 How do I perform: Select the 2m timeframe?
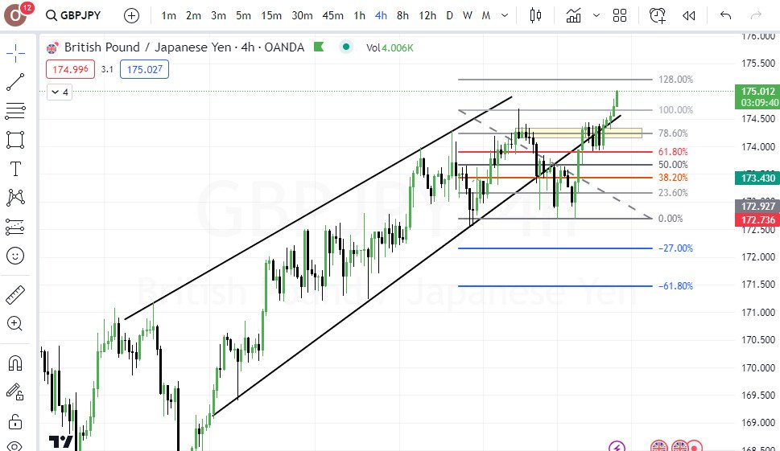coord(193,15)
